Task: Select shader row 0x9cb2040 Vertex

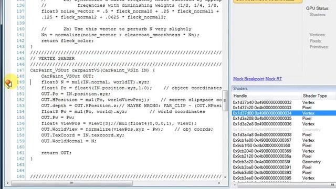Action: click(283, 151)
